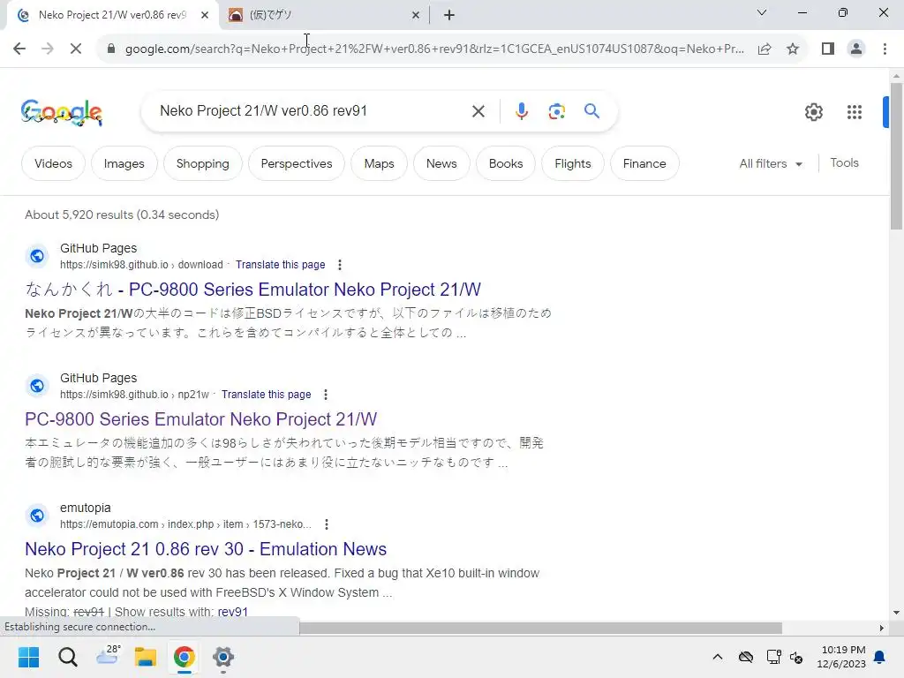Open clock and date panel
This screenshot has width=904, height=678.
click(x=841, y=657)
